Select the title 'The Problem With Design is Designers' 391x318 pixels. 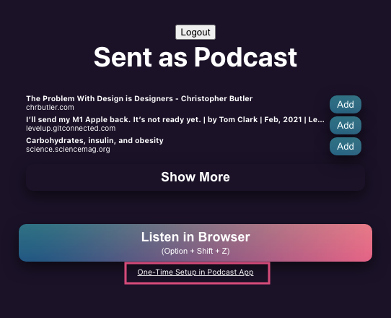click(100, 99)
